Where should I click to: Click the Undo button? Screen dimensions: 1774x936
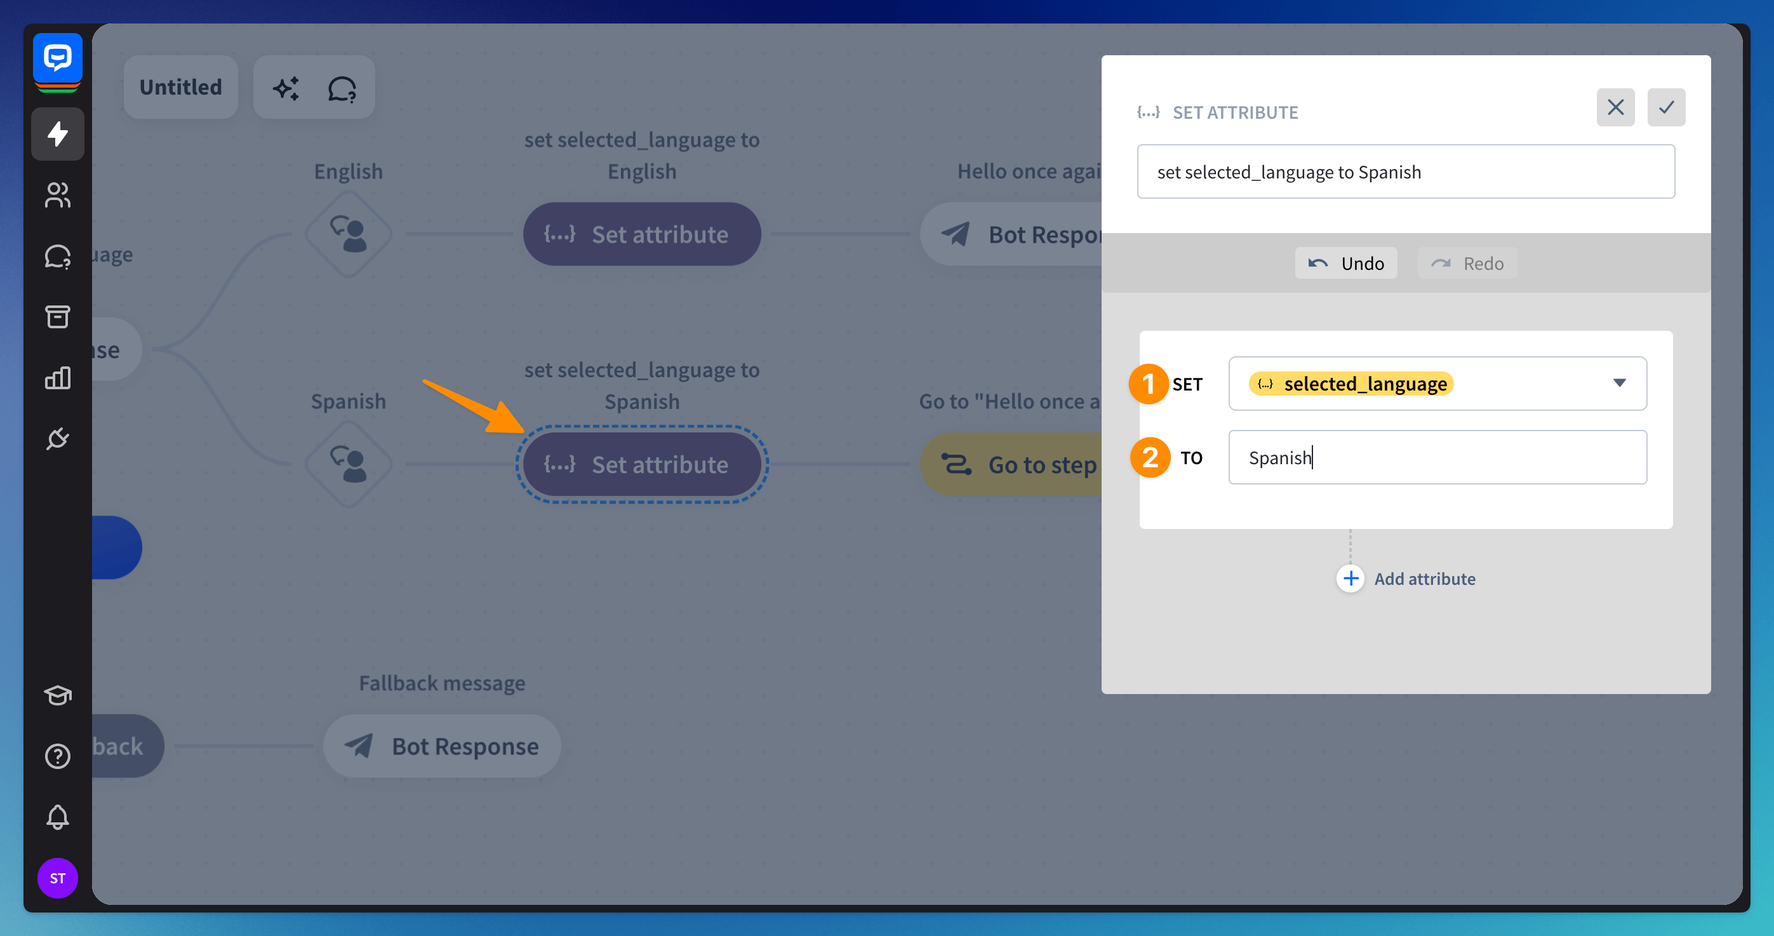pyautogui.click(x=1345, y=263)
